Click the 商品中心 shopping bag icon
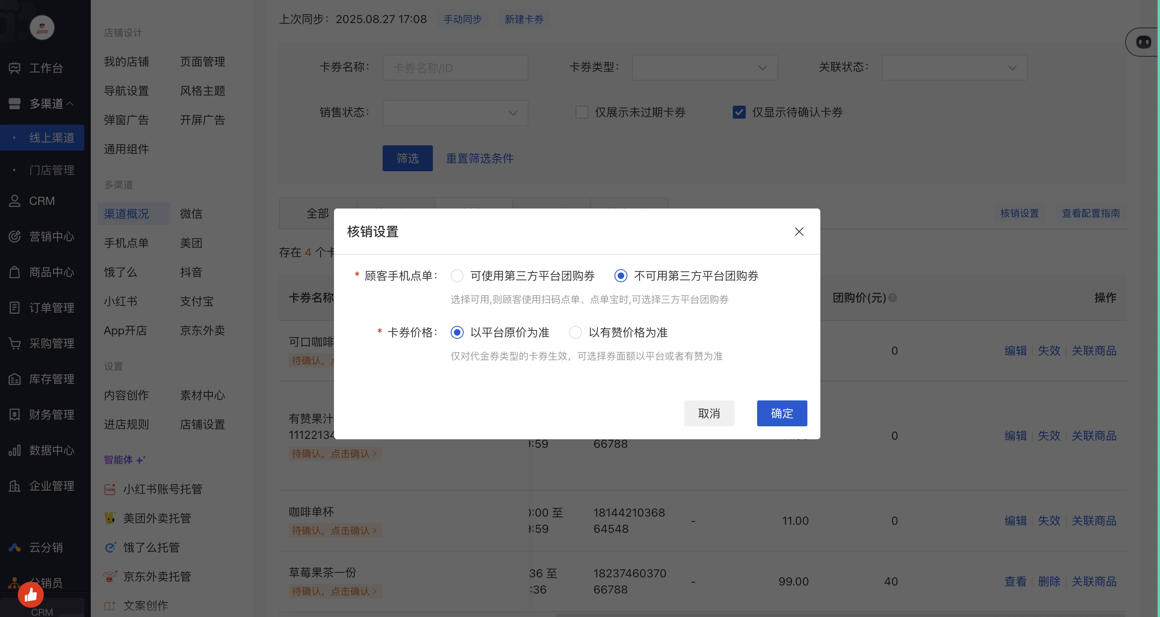This screenshot has height=617, width=1160. pyautogui.click(x=15, y=272)
